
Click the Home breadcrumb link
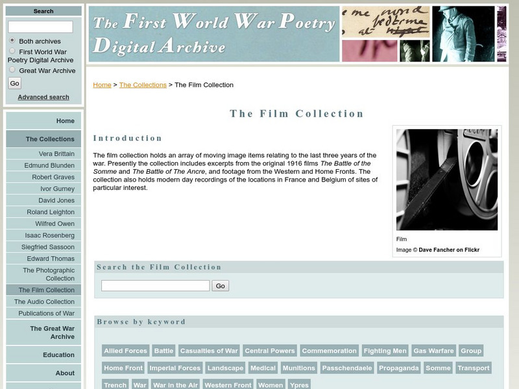click(x=102, y=85)
